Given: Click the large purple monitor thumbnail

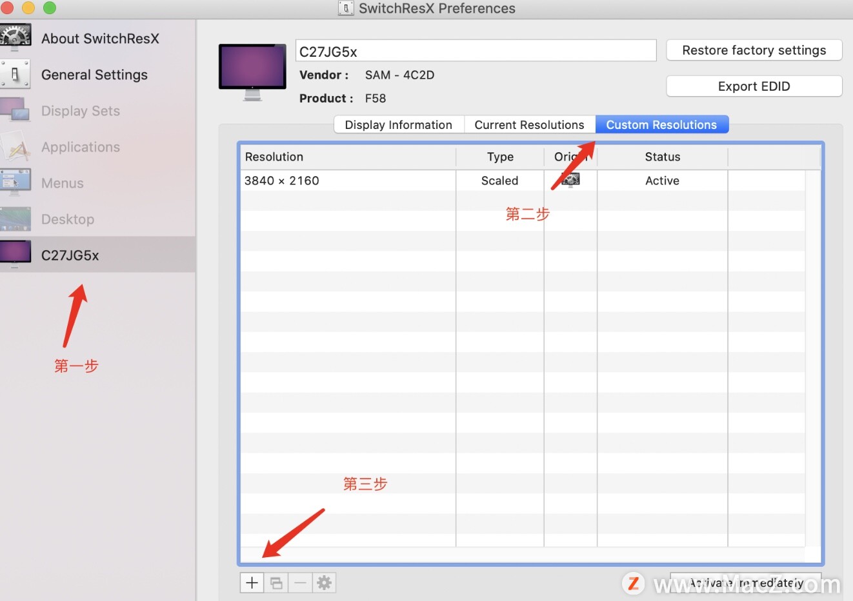Looking at the screenshot, I should pos(252,72).
